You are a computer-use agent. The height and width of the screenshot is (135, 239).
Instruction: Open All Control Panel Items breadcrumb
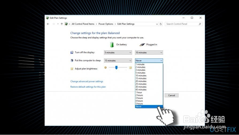click(x=83, y=24)
